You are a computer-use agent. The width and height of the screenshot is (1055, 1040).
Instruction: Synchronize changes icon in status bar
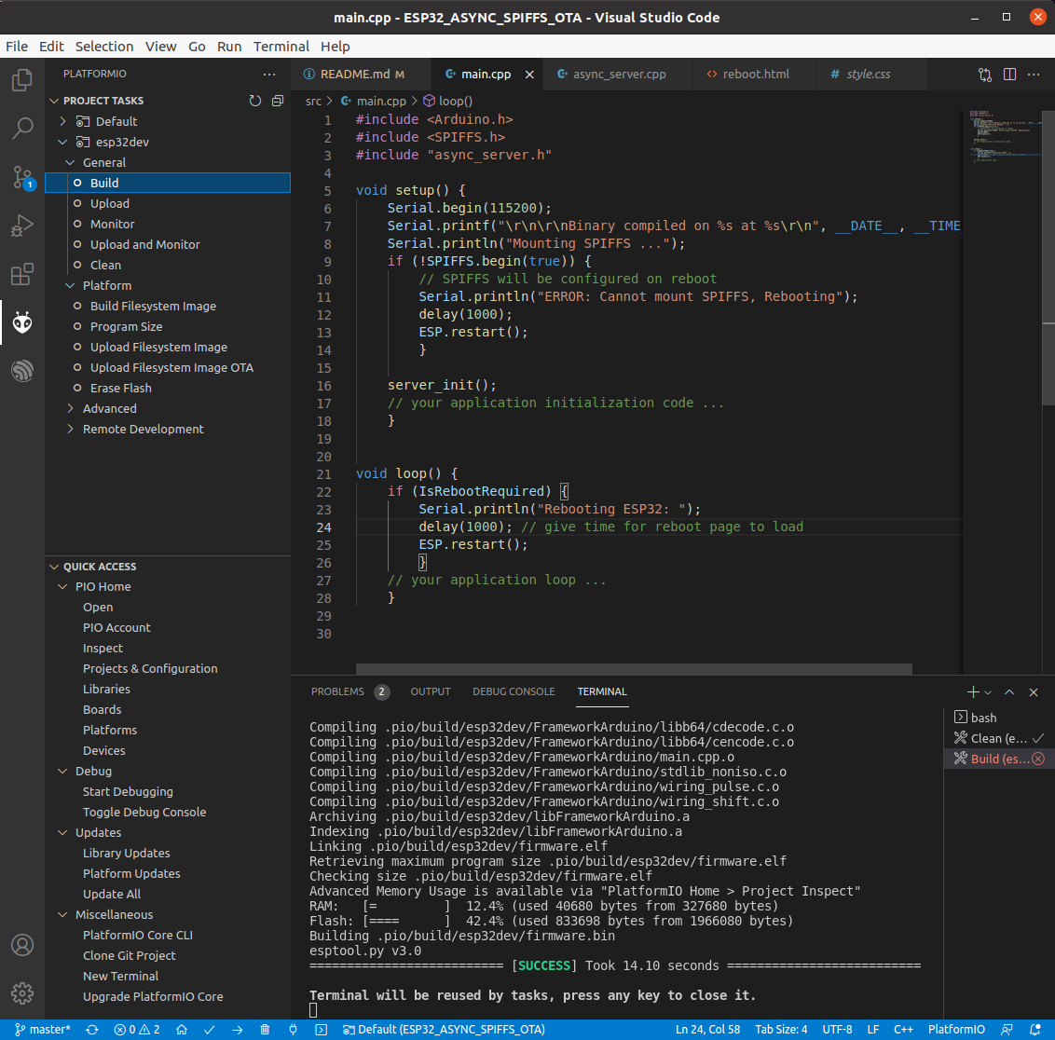92,1029
